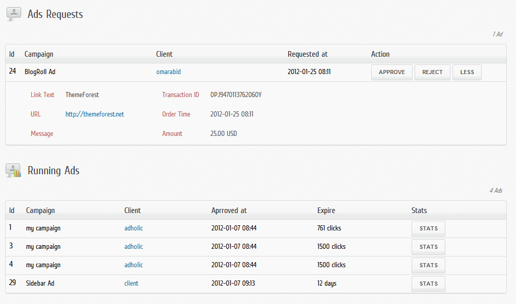Click the 2012-01-07 09:13 approved time

[x=233, y=284]
